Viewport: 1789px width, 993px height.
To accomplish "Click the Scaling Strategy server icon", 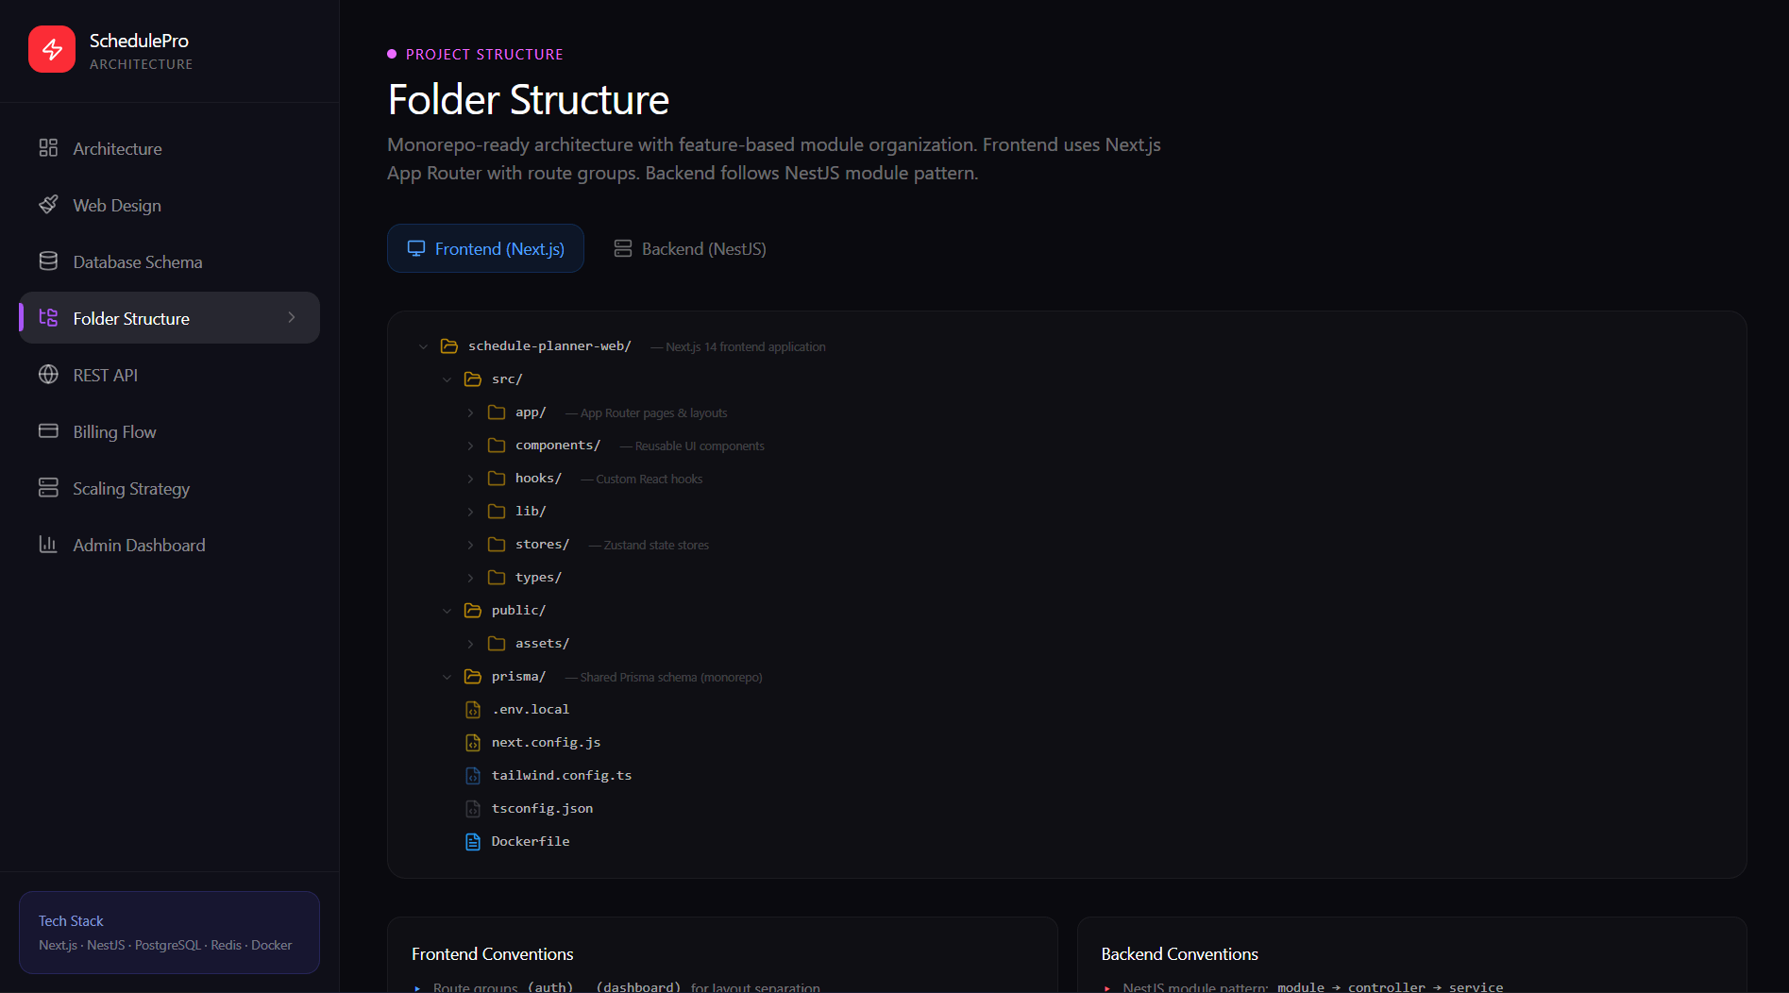I will (x=49, y=488).
